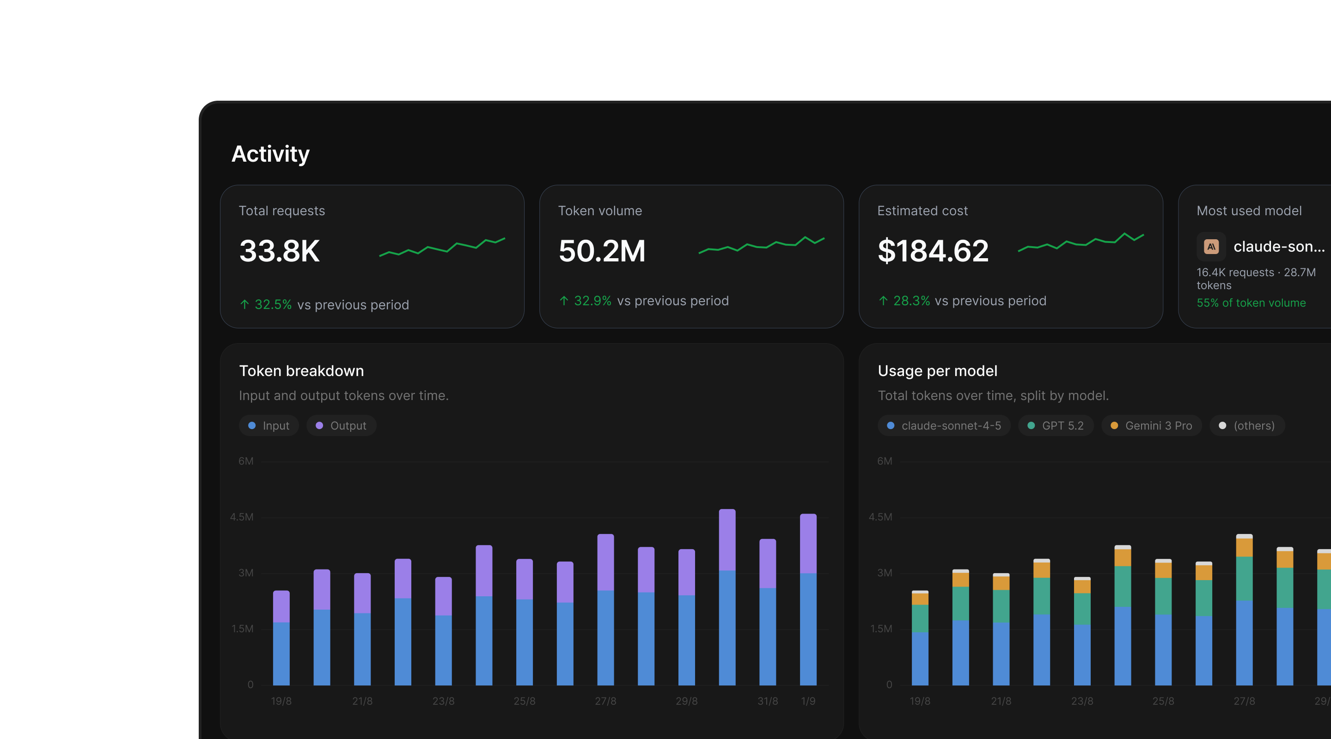Click the 31/8 axis label in Token breakdown
This screenshot has height=739, width=1331.
pyautogui.click(x=768, y=701)
